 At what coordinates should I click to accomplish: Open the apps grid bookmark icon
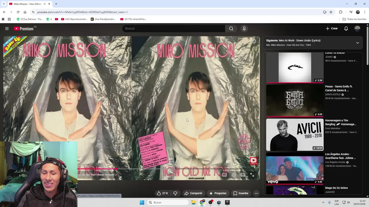[x=9, y=19]
